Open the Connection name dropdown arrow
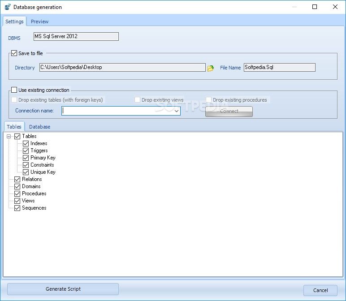The width and height of the screenshot is (346, 301). tap(177, 111)
